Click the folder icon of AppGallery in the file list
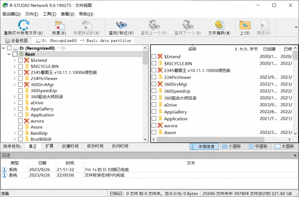Screen dimensions: 299x197 (160, 112)
